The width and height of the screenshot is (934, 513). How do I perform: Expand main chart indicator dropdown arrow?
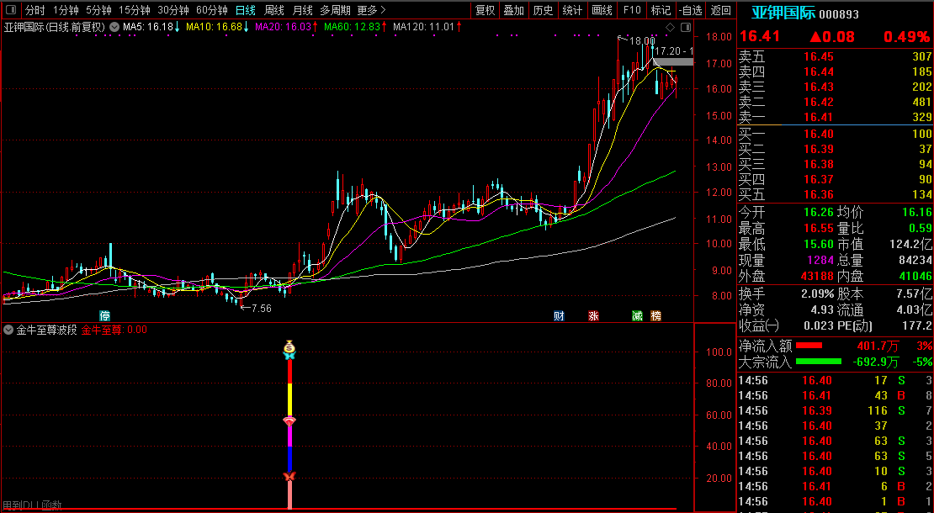point(114,27)
